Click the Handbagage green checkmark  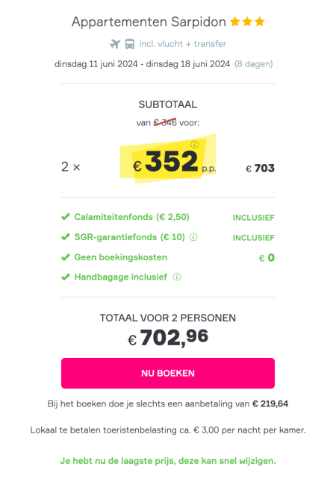pos(66,277)
